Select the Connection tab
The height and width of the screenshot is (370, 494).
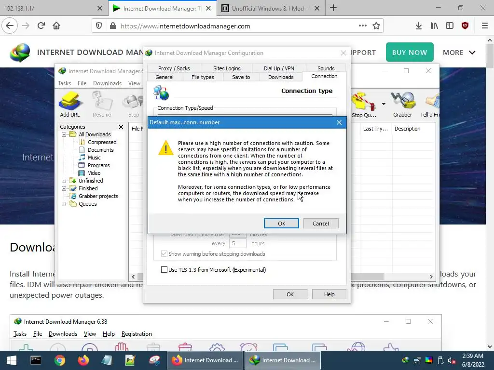[324, 76]
